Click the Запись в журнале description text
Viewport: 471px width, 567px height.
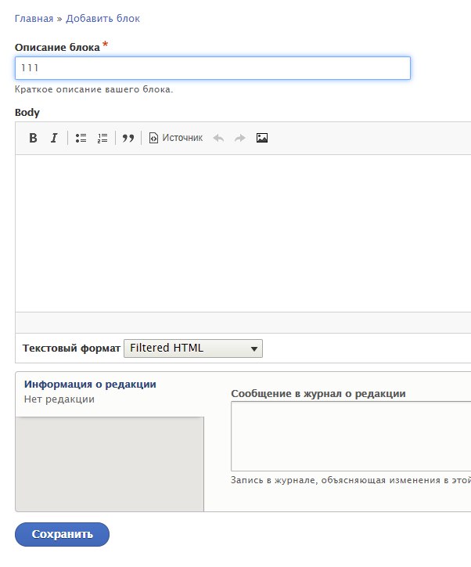[351, 480]
